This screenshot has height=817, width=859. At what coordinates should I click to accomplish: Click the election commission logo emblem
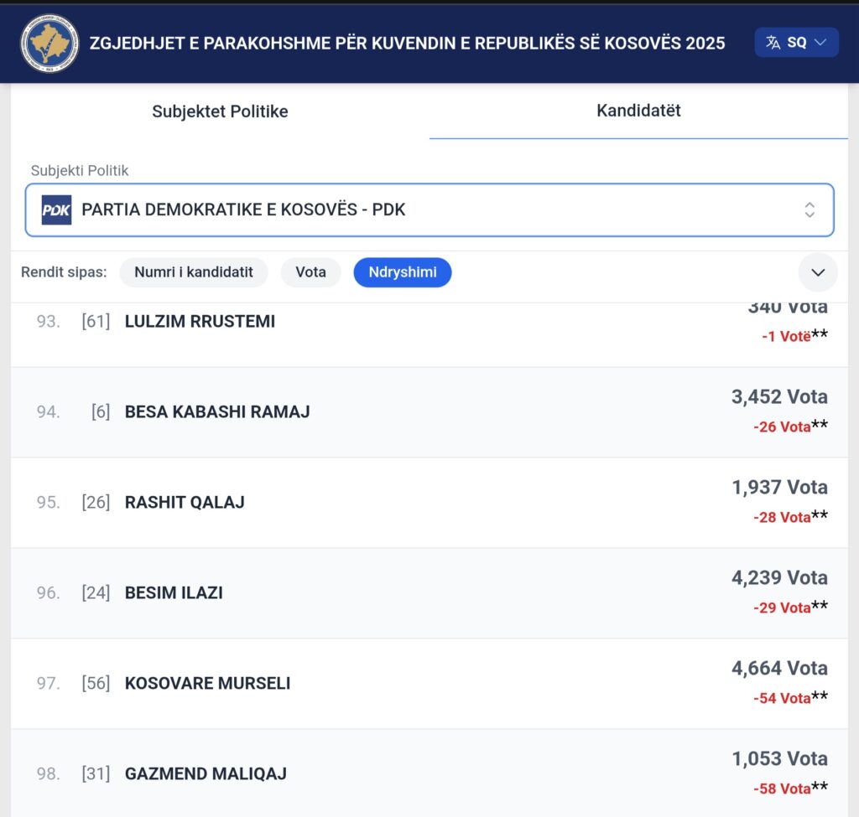[49, 43]
